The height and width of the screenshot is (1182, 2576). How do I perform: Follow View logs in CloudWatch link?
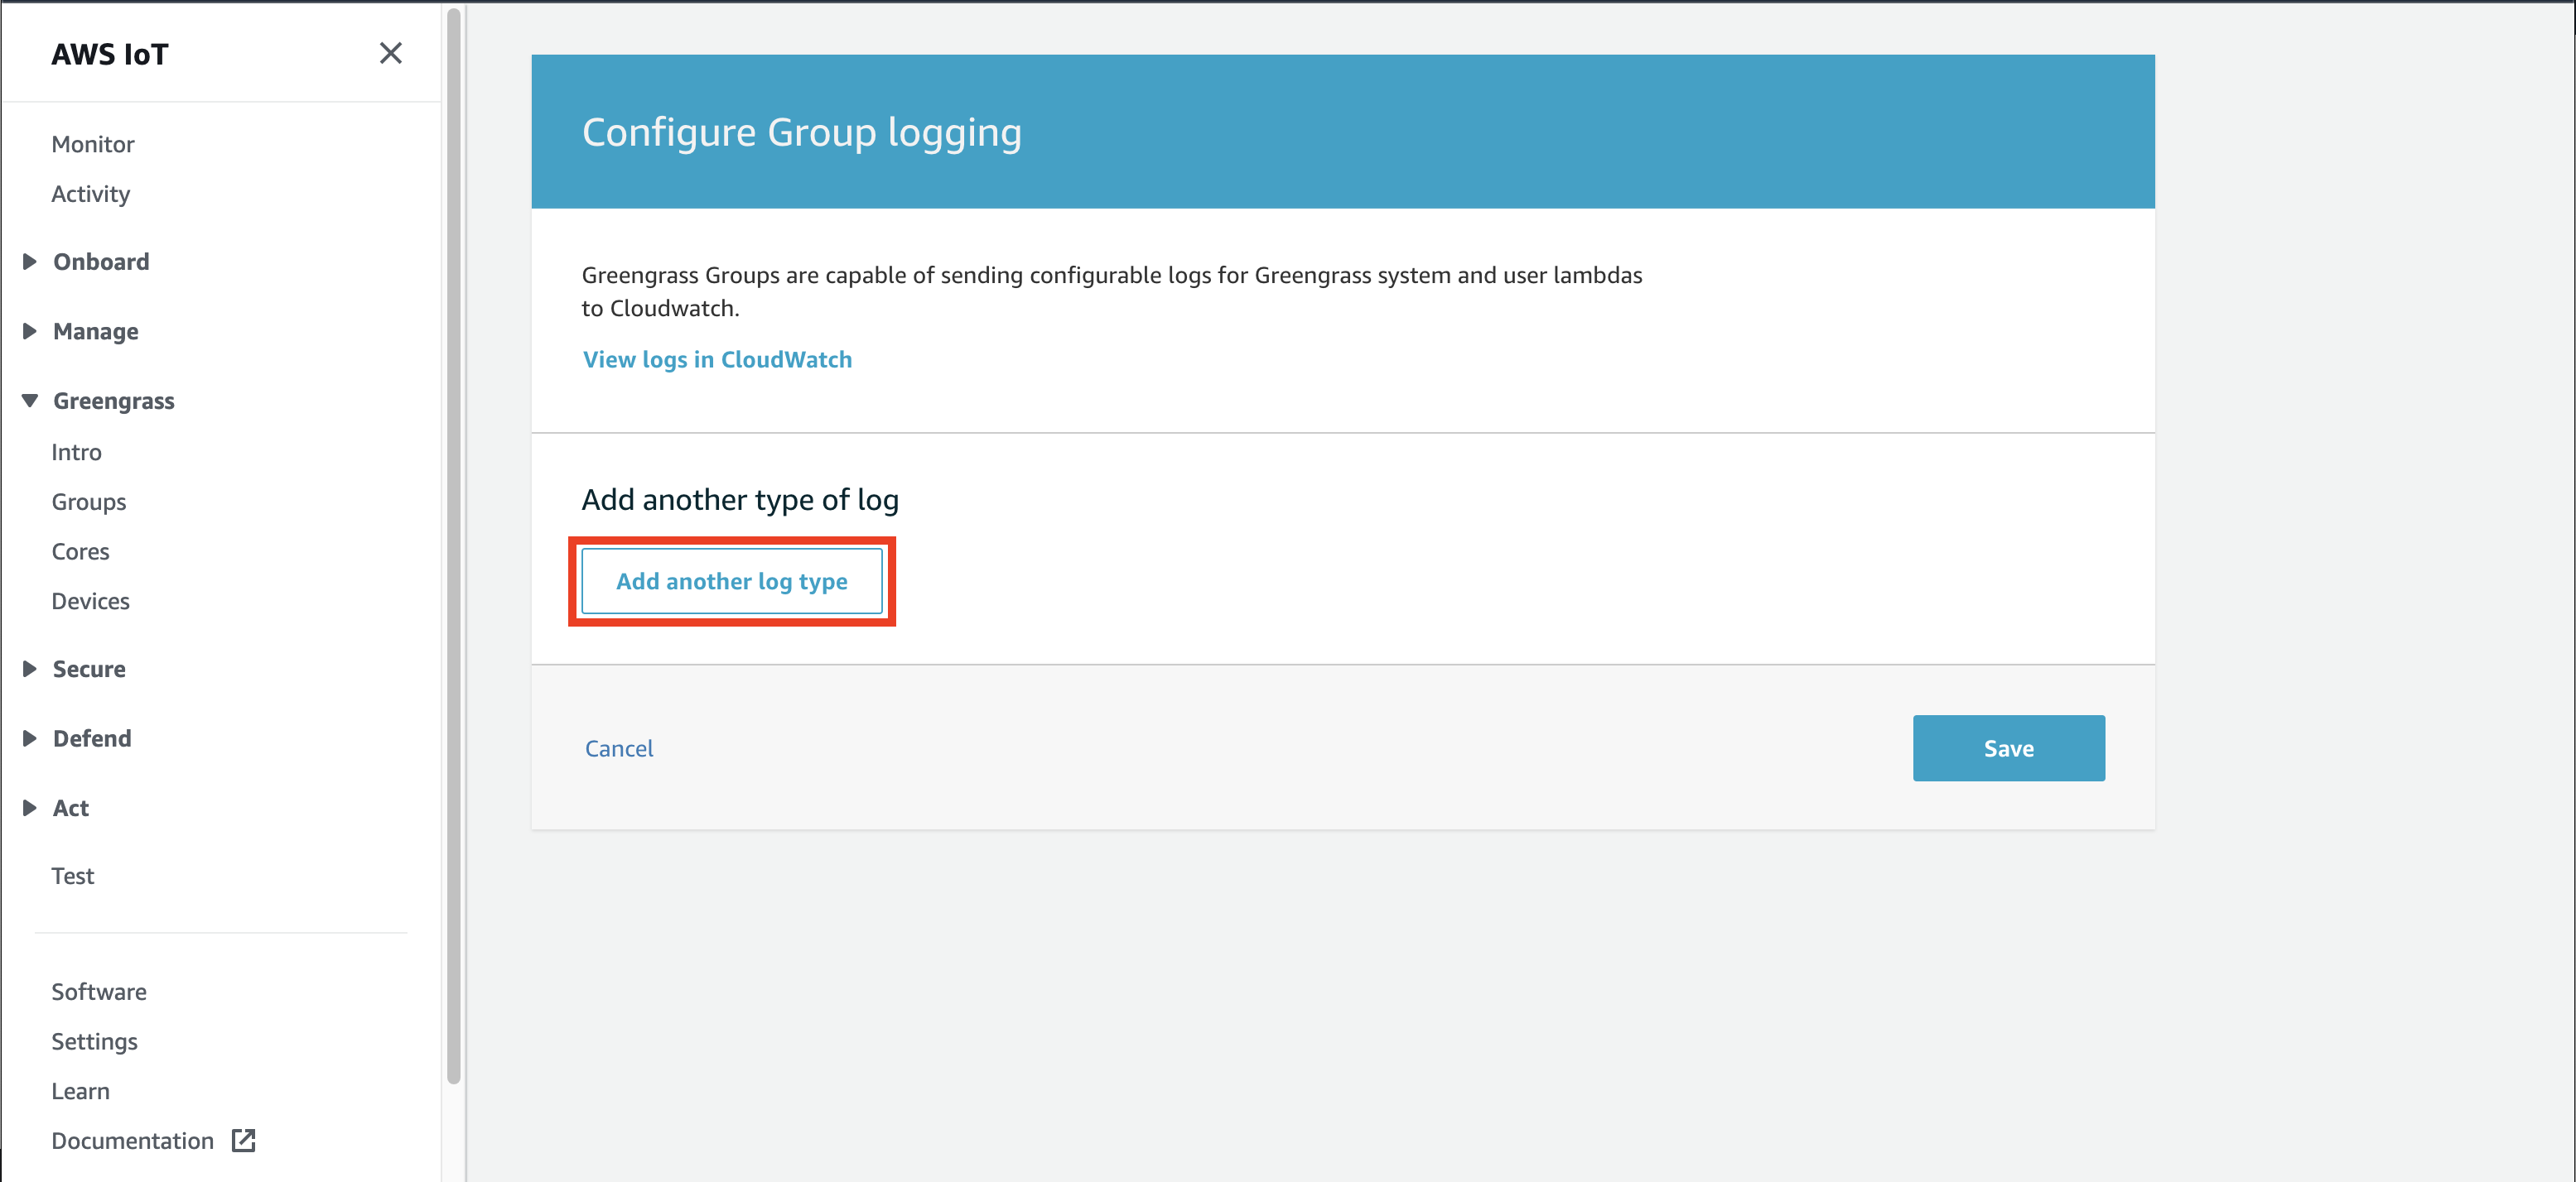(x=718, y=358)
